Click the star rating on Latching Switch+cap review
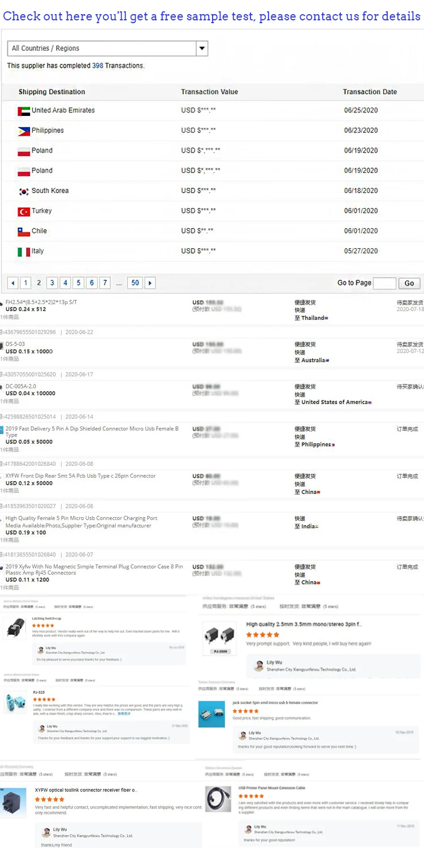424x848 pixels. (43, 626)
